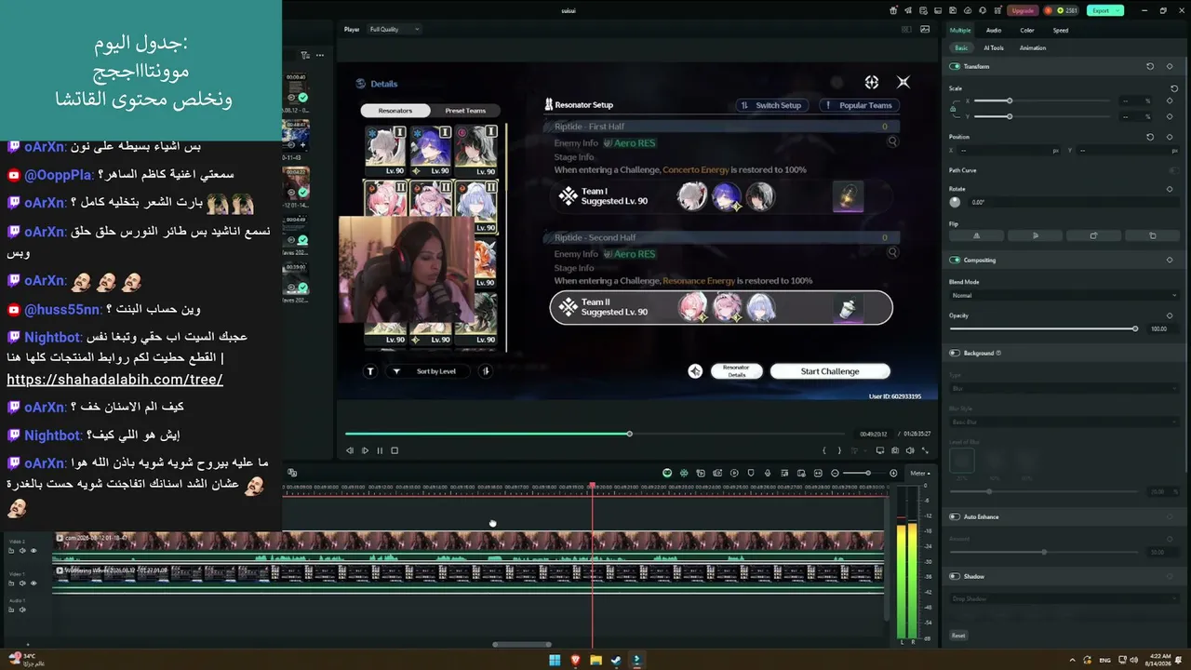
Task: Toggle the Shadow switch
Action: (955, 576)
